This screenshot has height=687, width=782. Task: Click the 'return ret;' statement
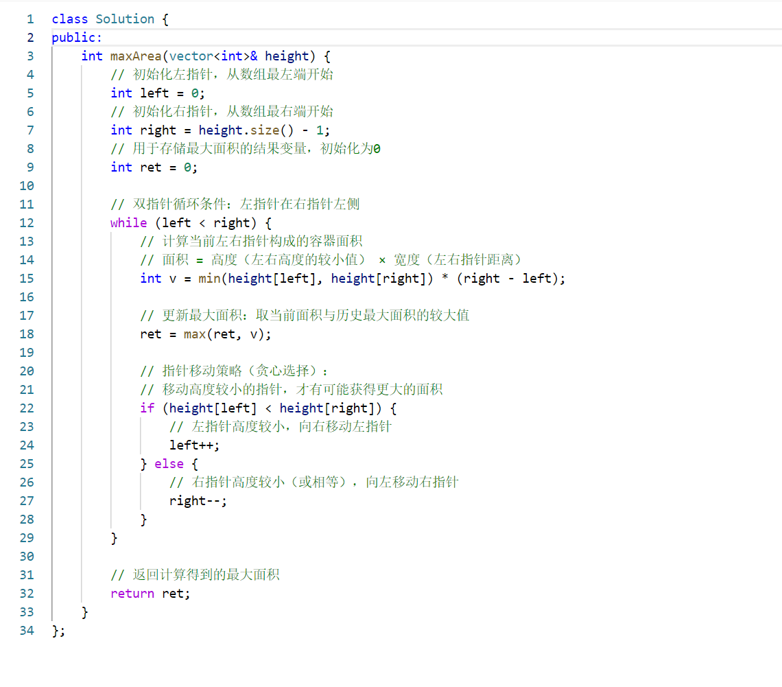coord(150,594)
